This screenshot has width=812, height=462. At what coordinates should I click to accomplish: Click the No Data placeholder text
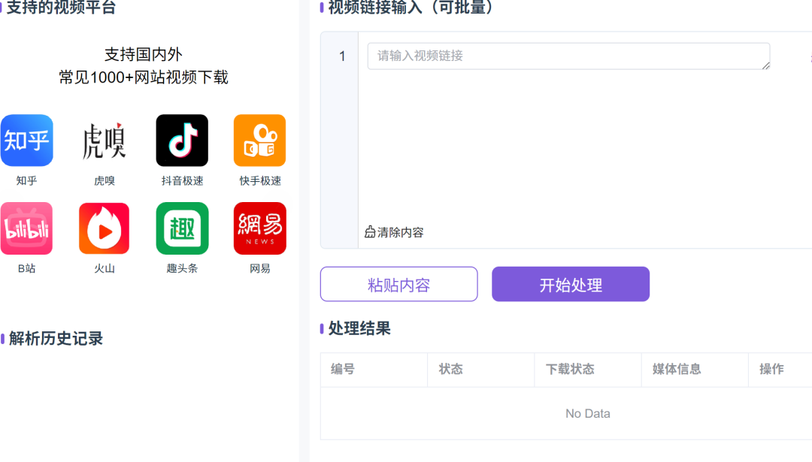pos(588,413)
